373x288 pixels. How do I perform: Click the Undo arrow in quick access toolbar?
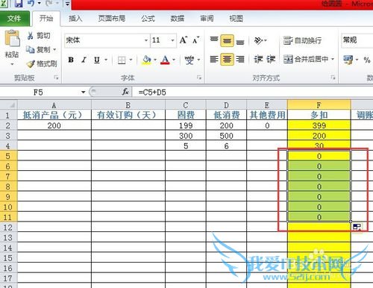tap(31, 4)
